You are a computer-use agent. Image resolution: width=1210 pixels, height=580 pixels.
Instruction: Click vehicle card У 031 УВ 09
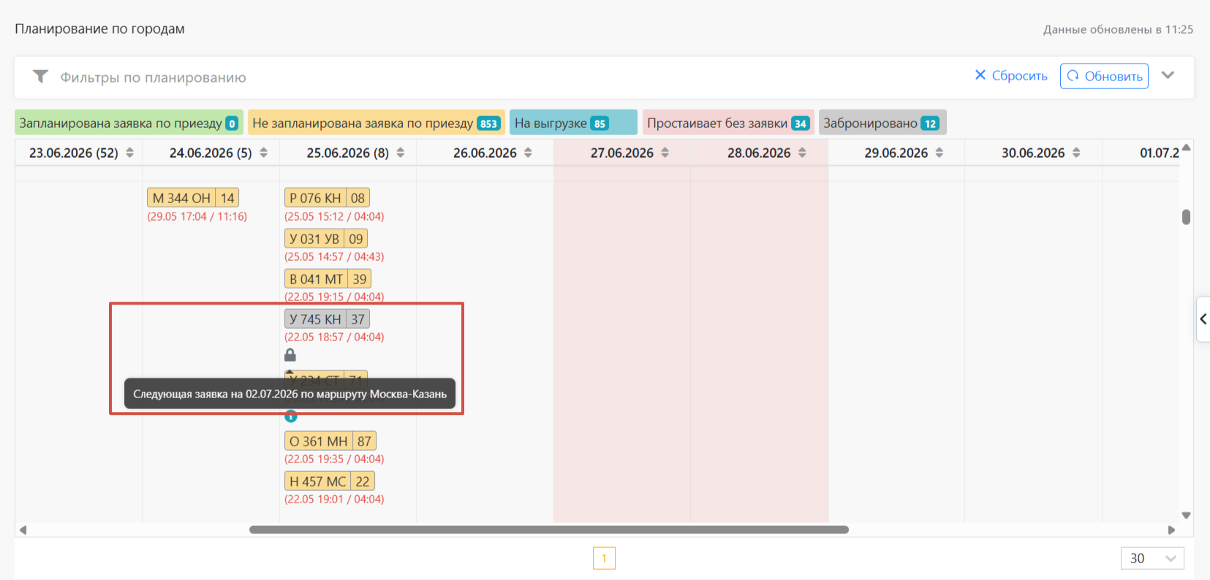(x=326, y=239)
